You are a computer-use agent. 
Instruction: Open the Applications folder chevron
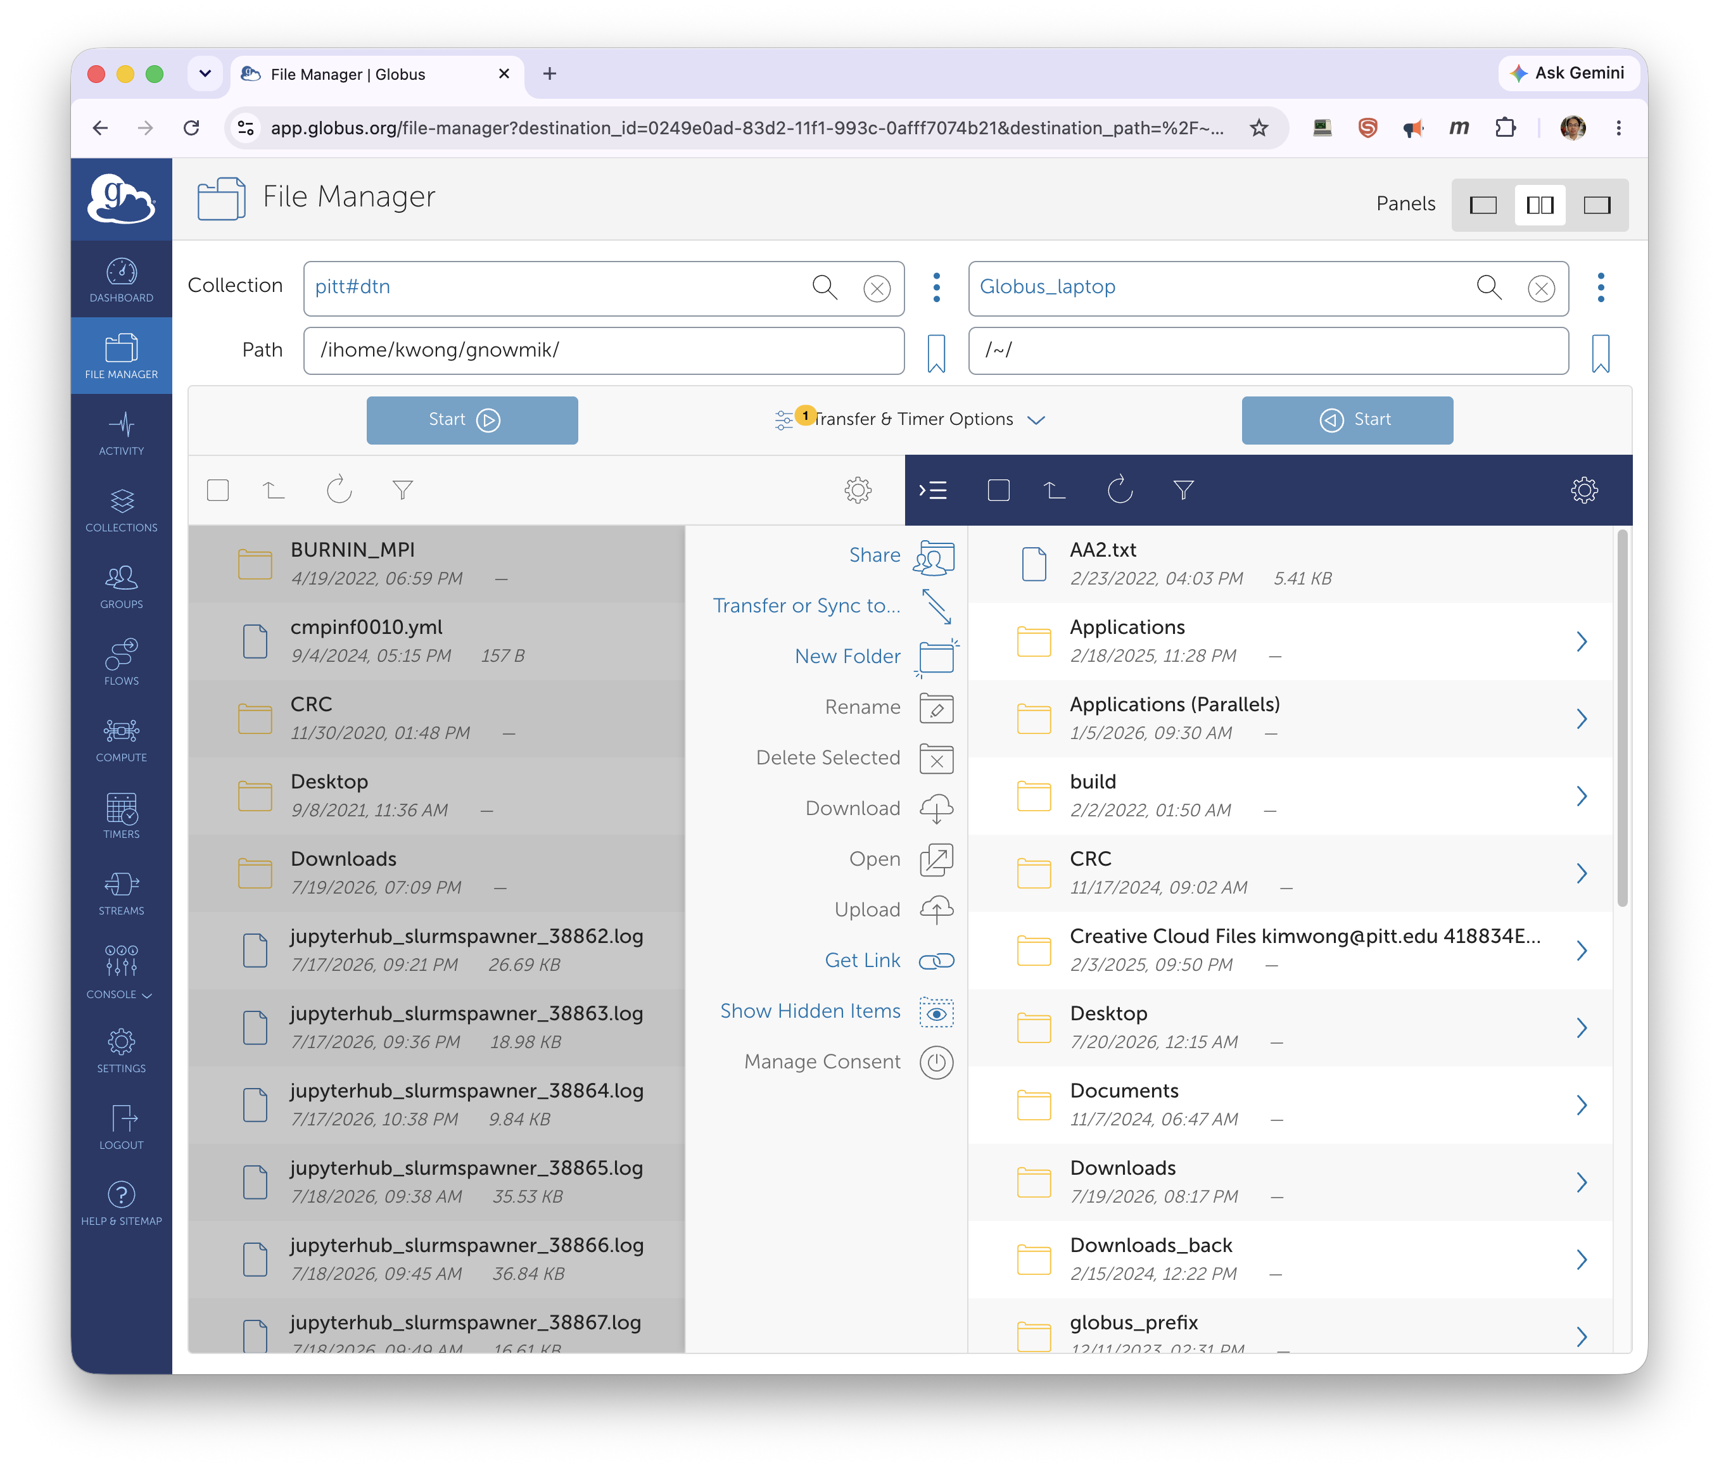click(1582, 641)
